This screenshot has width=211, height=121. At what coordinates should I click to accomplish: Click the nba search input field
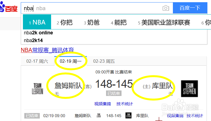[x=97, y=8]
